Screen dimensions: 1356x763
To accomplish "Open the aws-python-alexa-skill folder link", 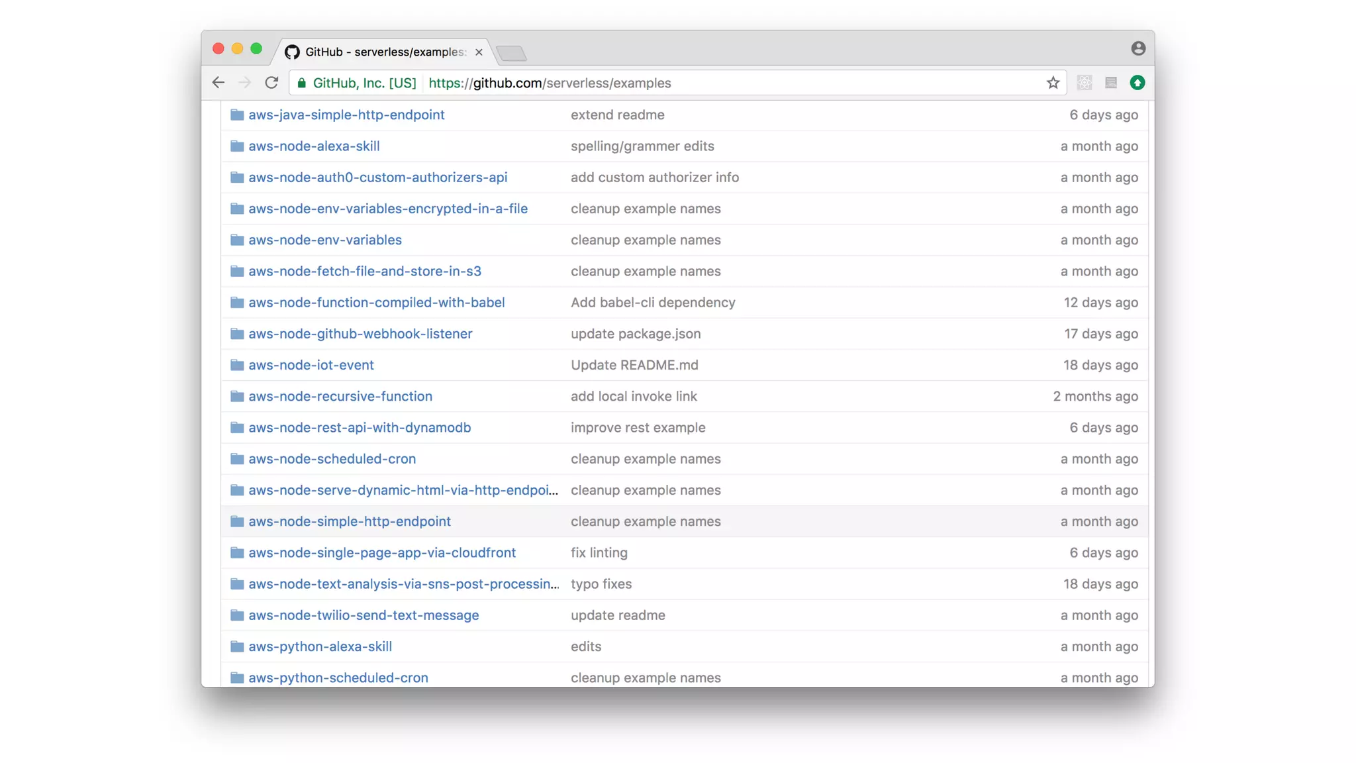I will click(x=320, y=646).
